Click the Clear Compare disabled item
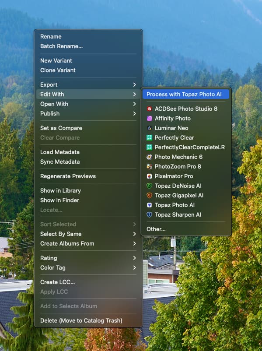Image resolution: width=262 pixels, height=351 pixels. 88,138
